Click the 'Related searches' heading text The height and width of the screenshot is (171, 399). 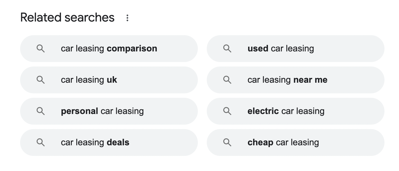tap(67, 18)
